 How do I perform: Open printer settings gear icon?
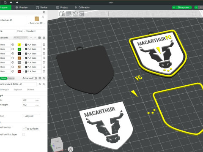click(x=44, y=12)
